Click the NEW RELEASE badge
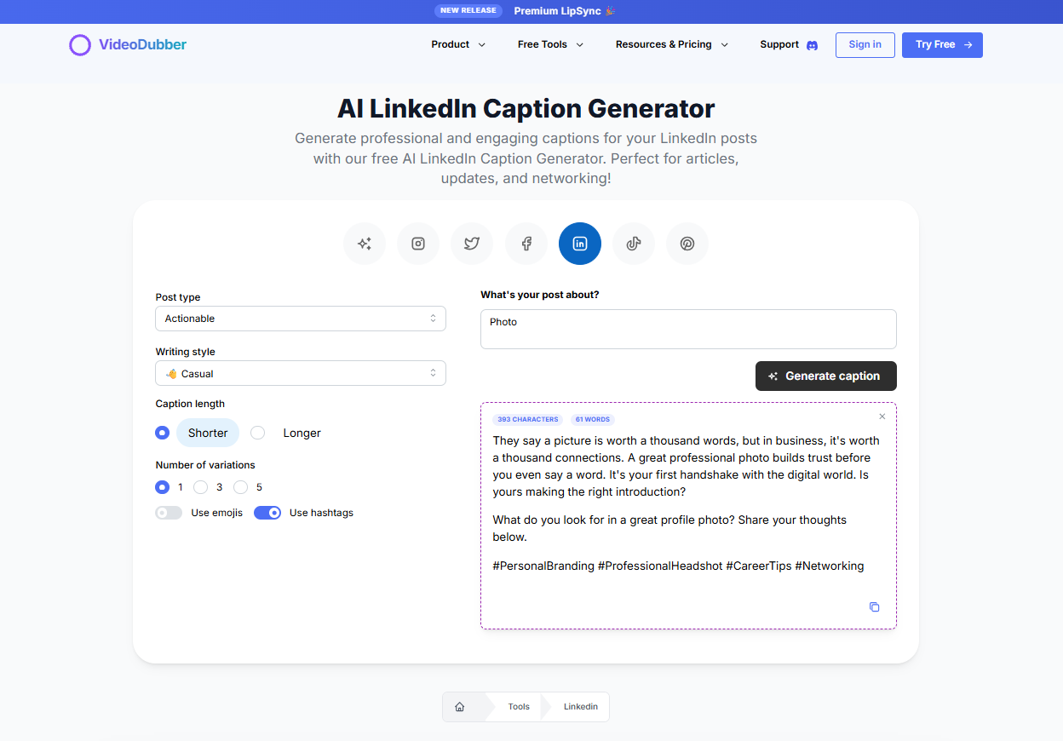The width and height of the screenshot is (1063, 741). (468, 10)
